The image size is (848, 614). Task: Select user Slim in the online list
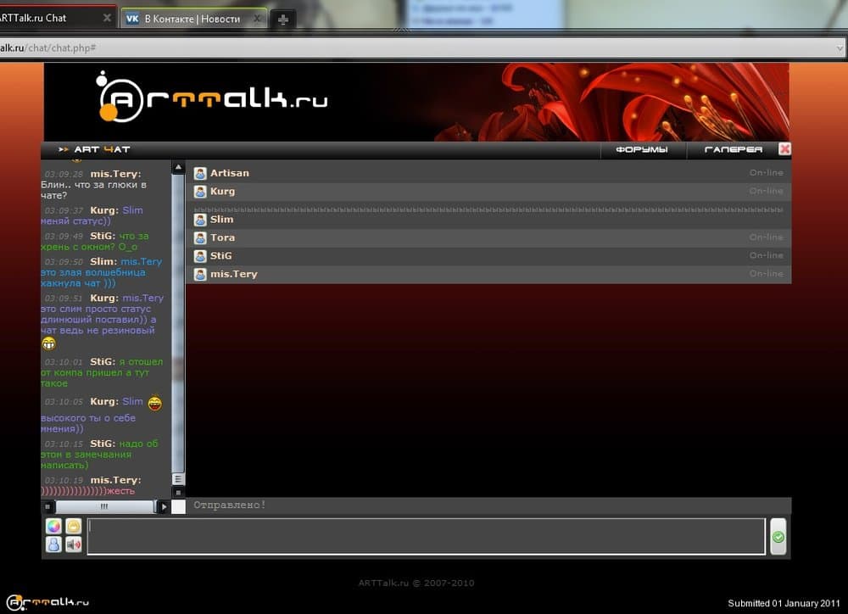(221, 220)
